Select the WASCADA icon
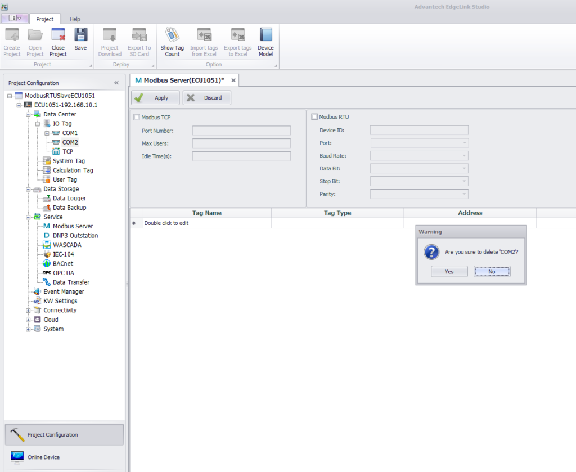This screenshot has width=576, height=472. 47,245
